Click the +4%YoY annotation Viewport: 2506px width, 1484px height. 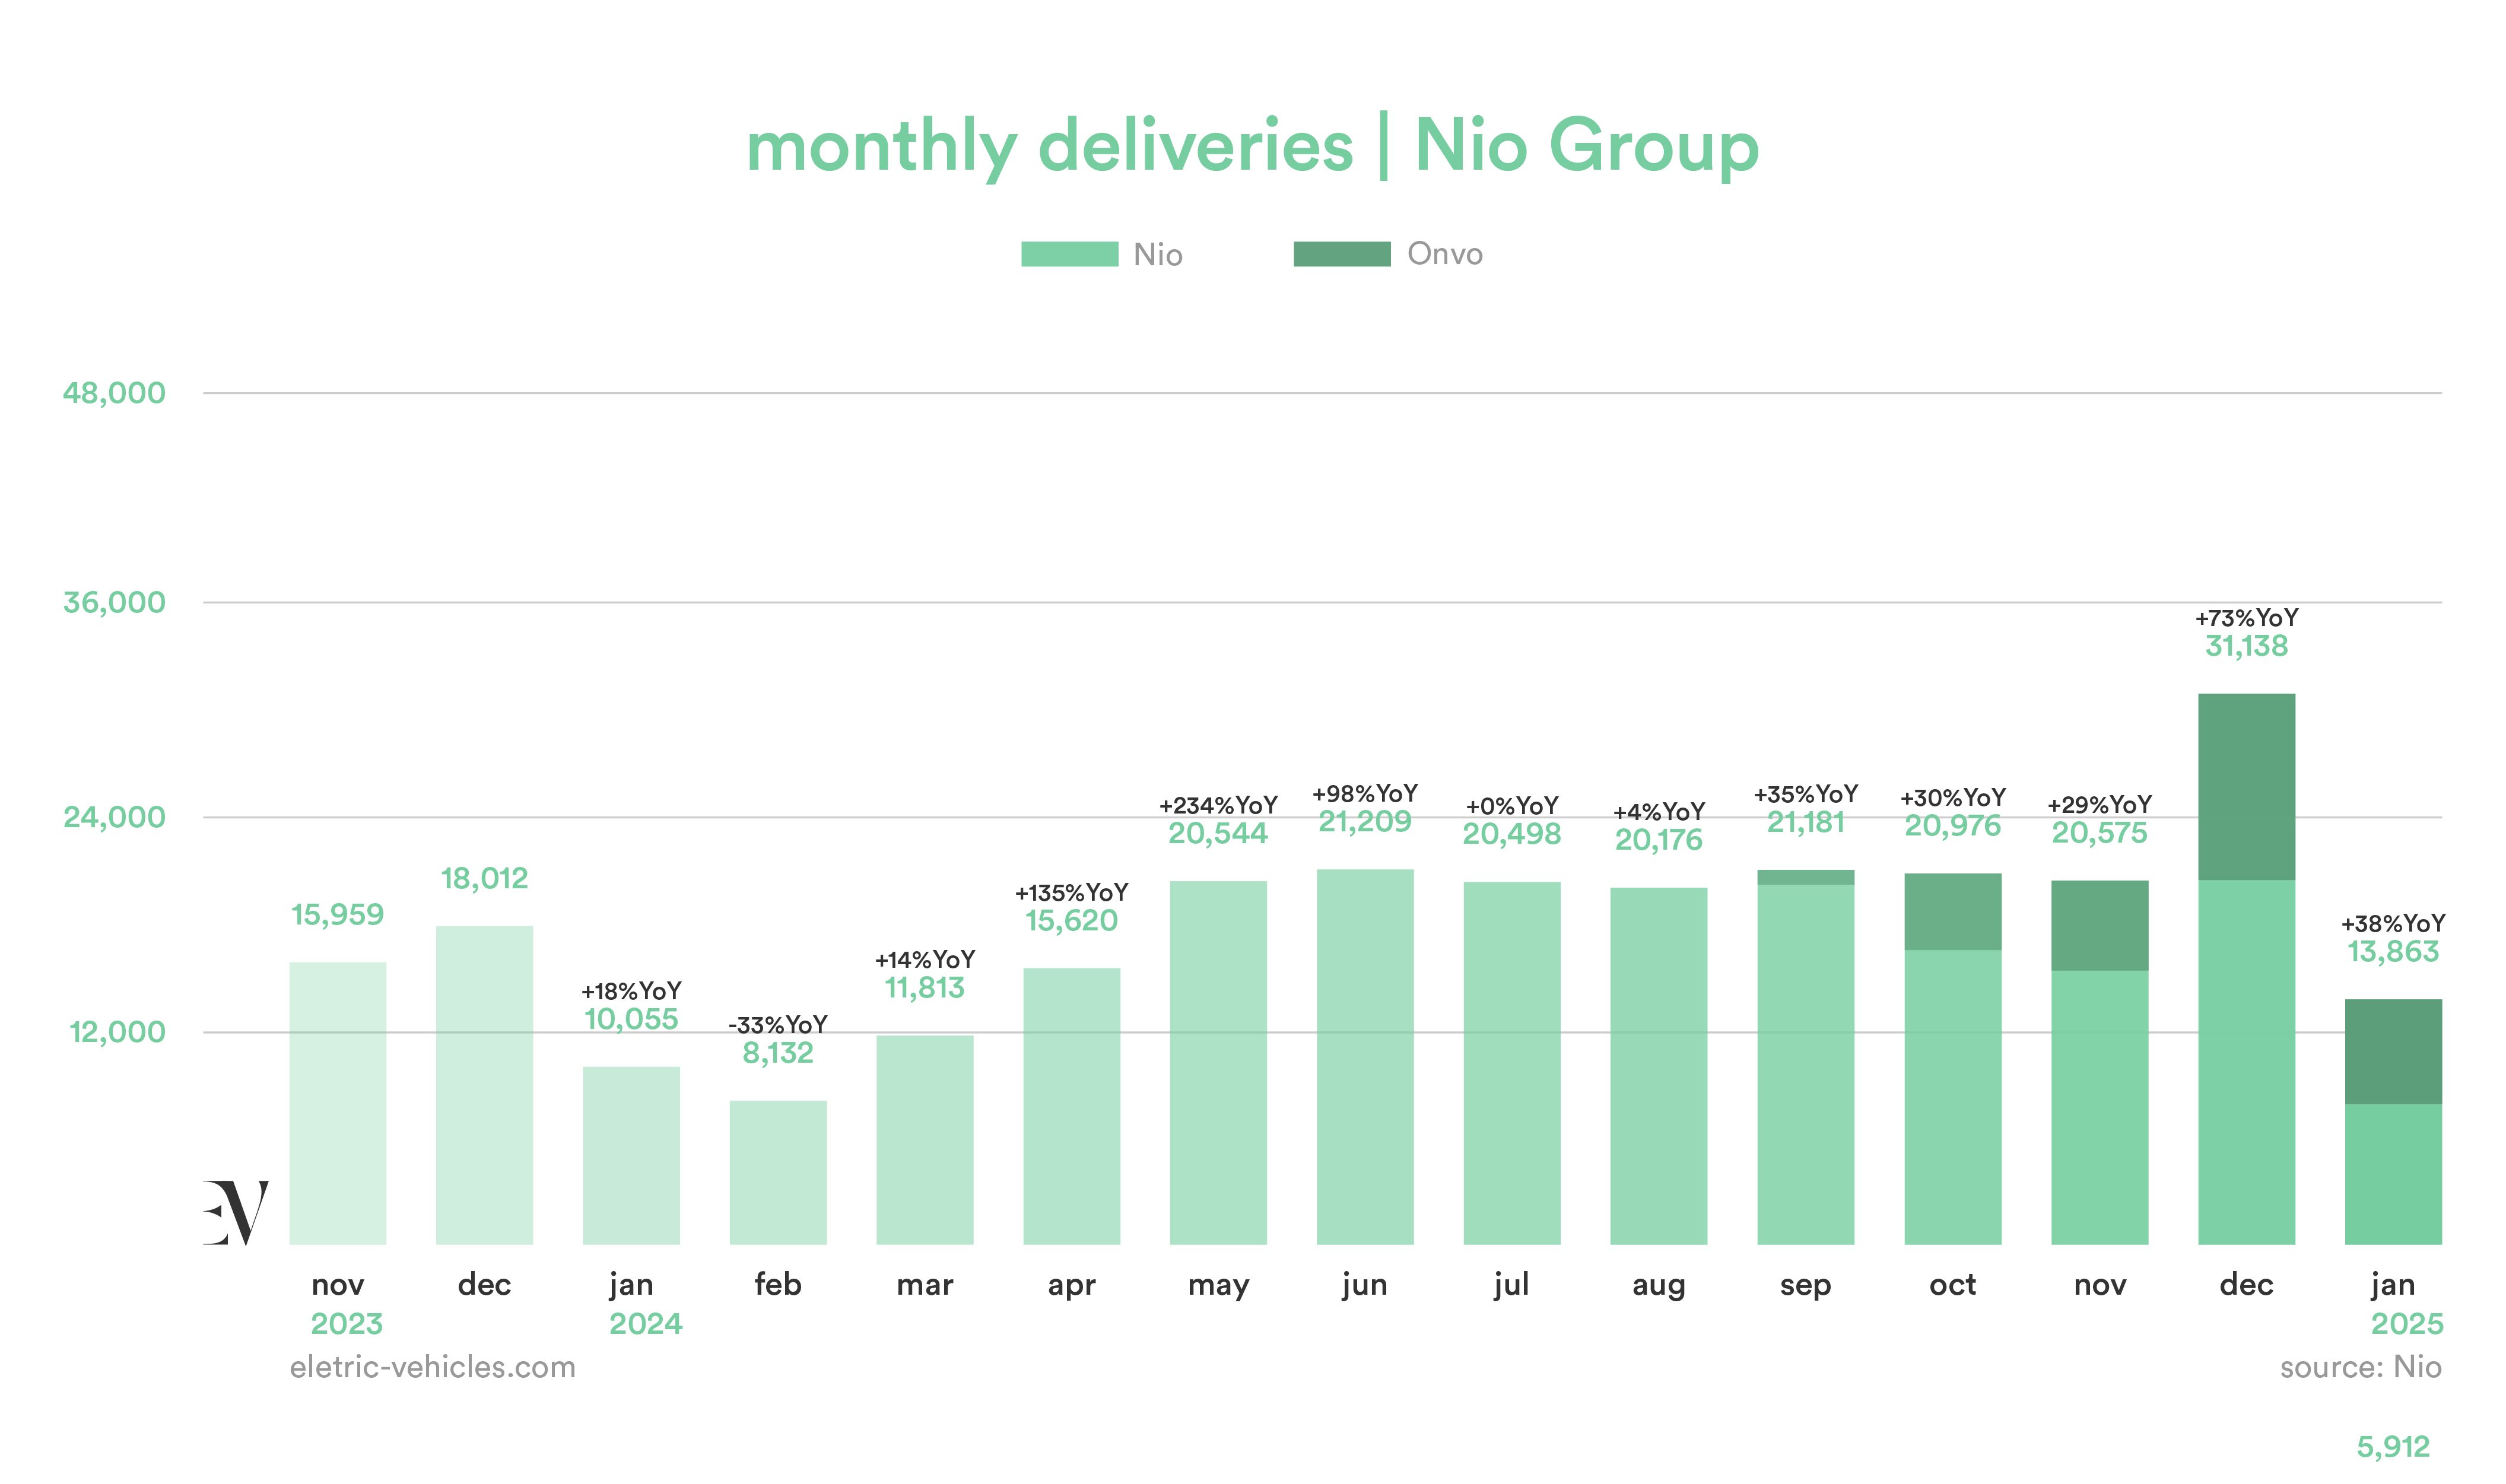click(1659, 812)
